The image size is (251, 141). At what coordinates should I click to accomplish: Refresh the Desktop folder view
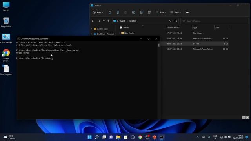[176, 21]
